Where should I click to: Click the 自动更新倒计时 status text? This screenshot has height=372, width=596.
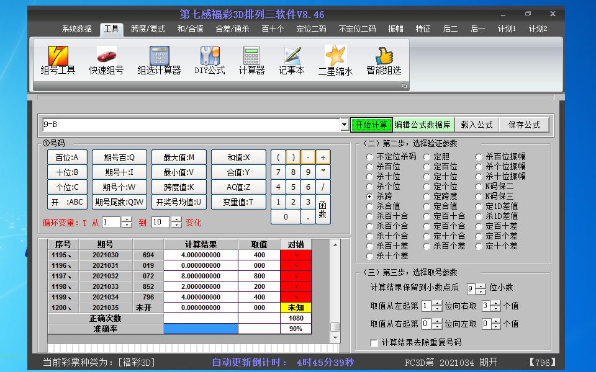point(283,363)
